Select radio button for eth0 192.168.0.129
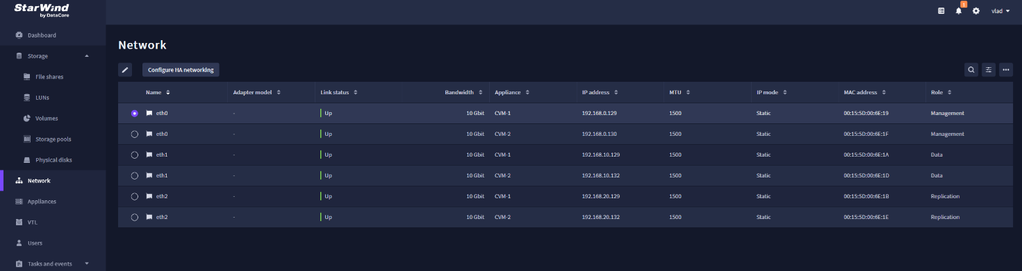The width and height of the screenshot is (1022, 271). (x=134, y=113)
